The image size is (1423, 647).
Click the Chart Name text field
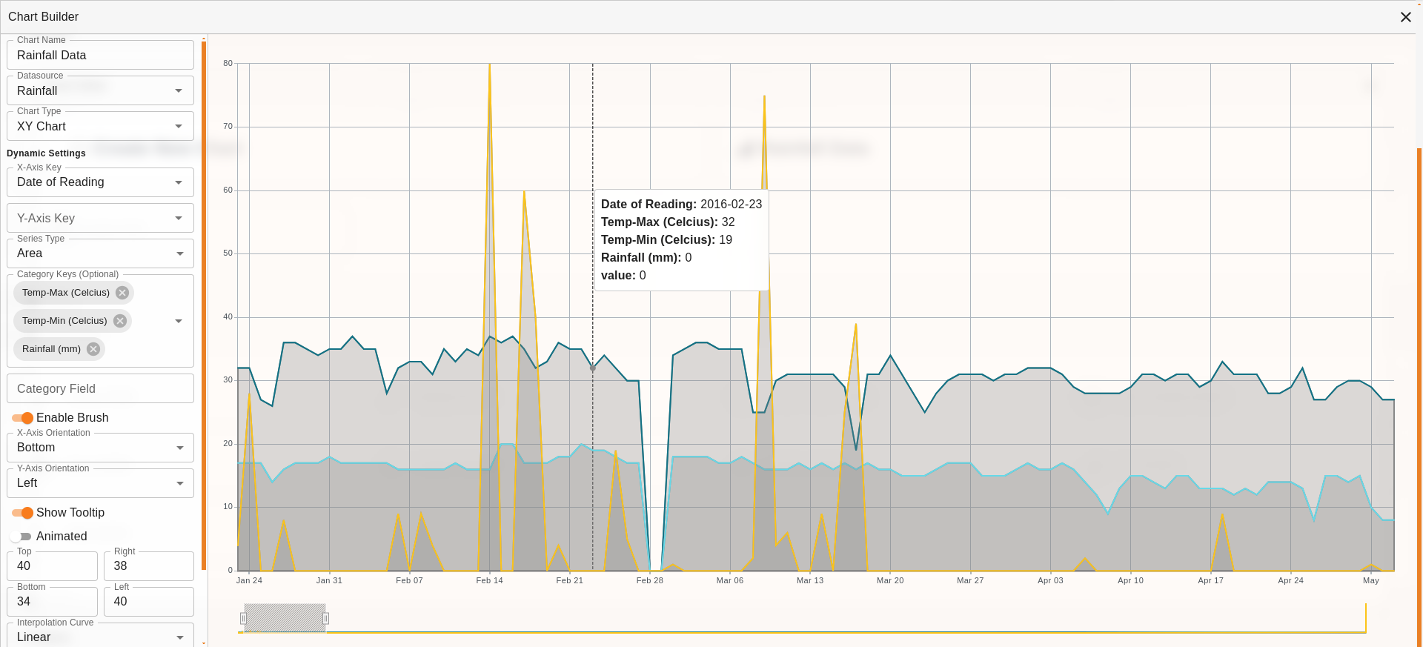(x=100, y=56)
